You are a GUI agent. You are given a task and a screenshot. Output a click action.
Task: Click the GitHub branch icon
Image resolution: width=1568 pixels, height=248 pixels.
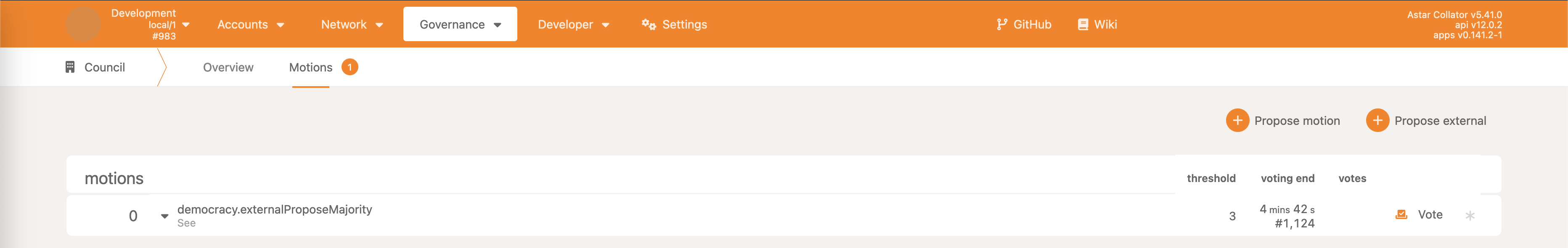click(x=1001, y=24)
